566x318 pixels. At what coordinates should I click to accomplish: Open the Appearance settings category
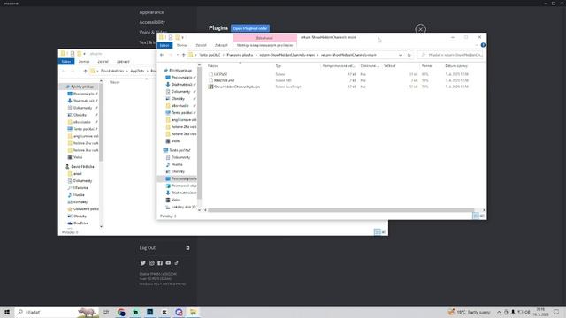coord(151,12)
